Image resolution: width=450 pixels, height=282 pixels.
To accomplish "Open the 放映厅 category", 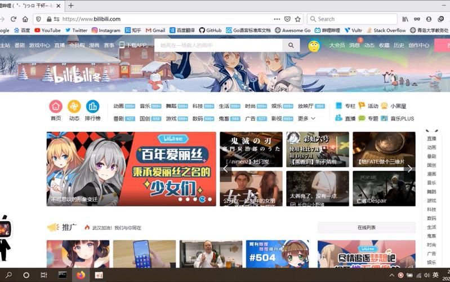I will (311, 106).
